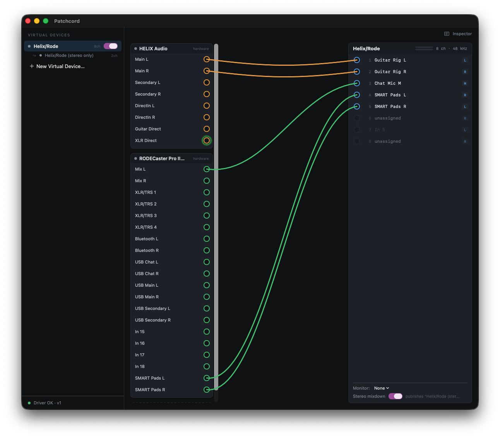Click the USB Main L port

(207, 285)
